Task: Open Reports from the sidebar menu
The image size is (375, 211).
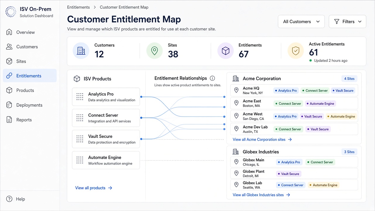Action: click(x=30, y=120)
